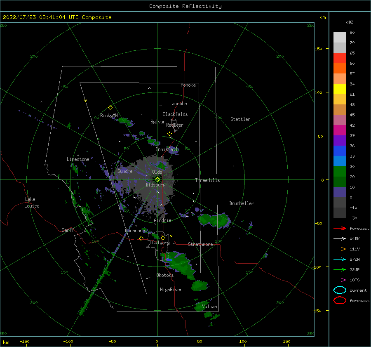Click the red forecast ellipse icon
This screenshot has height=347, width=371.
point(340,300)
